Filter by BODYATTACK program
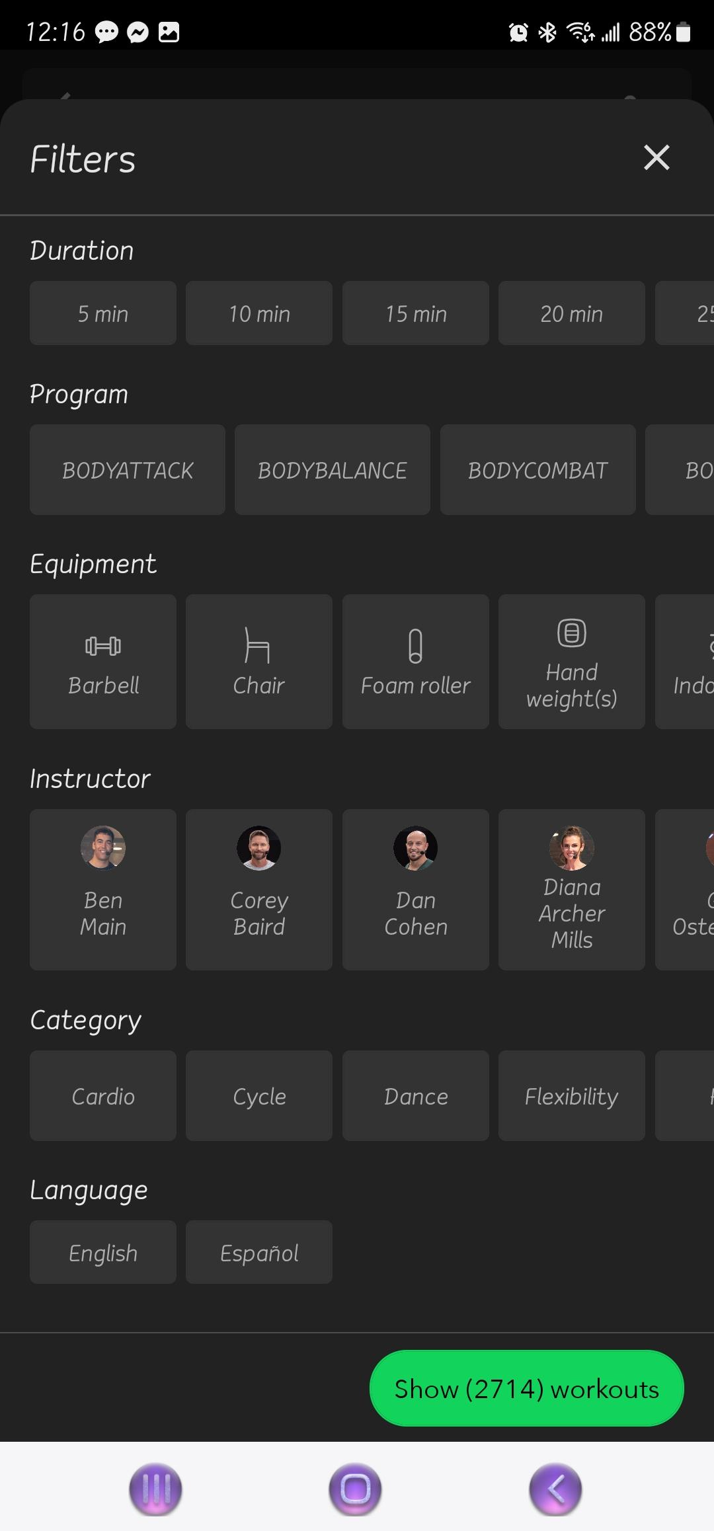Image resolution: width=714 pixels, height=1531 pixels. pos(128,470)
